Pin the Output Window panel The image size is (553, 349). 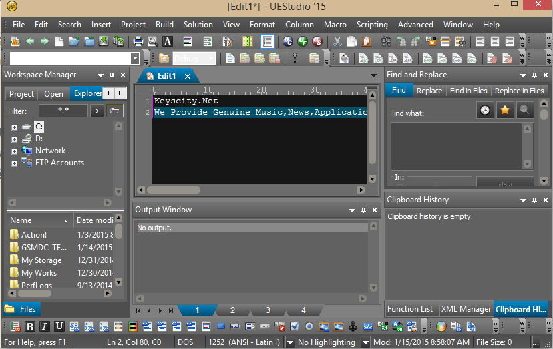tap(363, 210)
